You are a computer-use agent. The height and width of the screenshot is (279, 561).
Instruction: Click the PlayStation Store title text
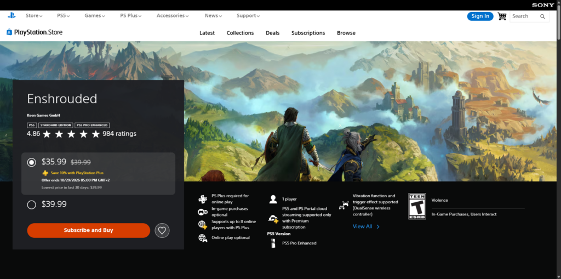pos(38,32)
